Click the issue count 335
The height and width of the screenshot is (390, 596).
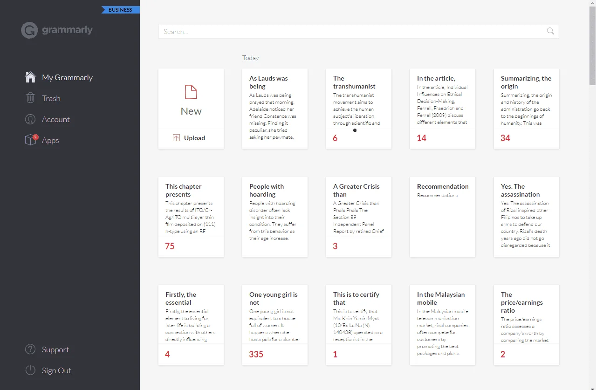coord(256,354)
